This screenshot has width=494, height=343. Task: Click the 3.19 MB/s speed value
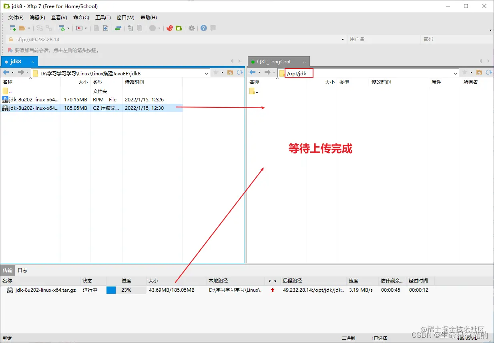(x=361, y=290)
